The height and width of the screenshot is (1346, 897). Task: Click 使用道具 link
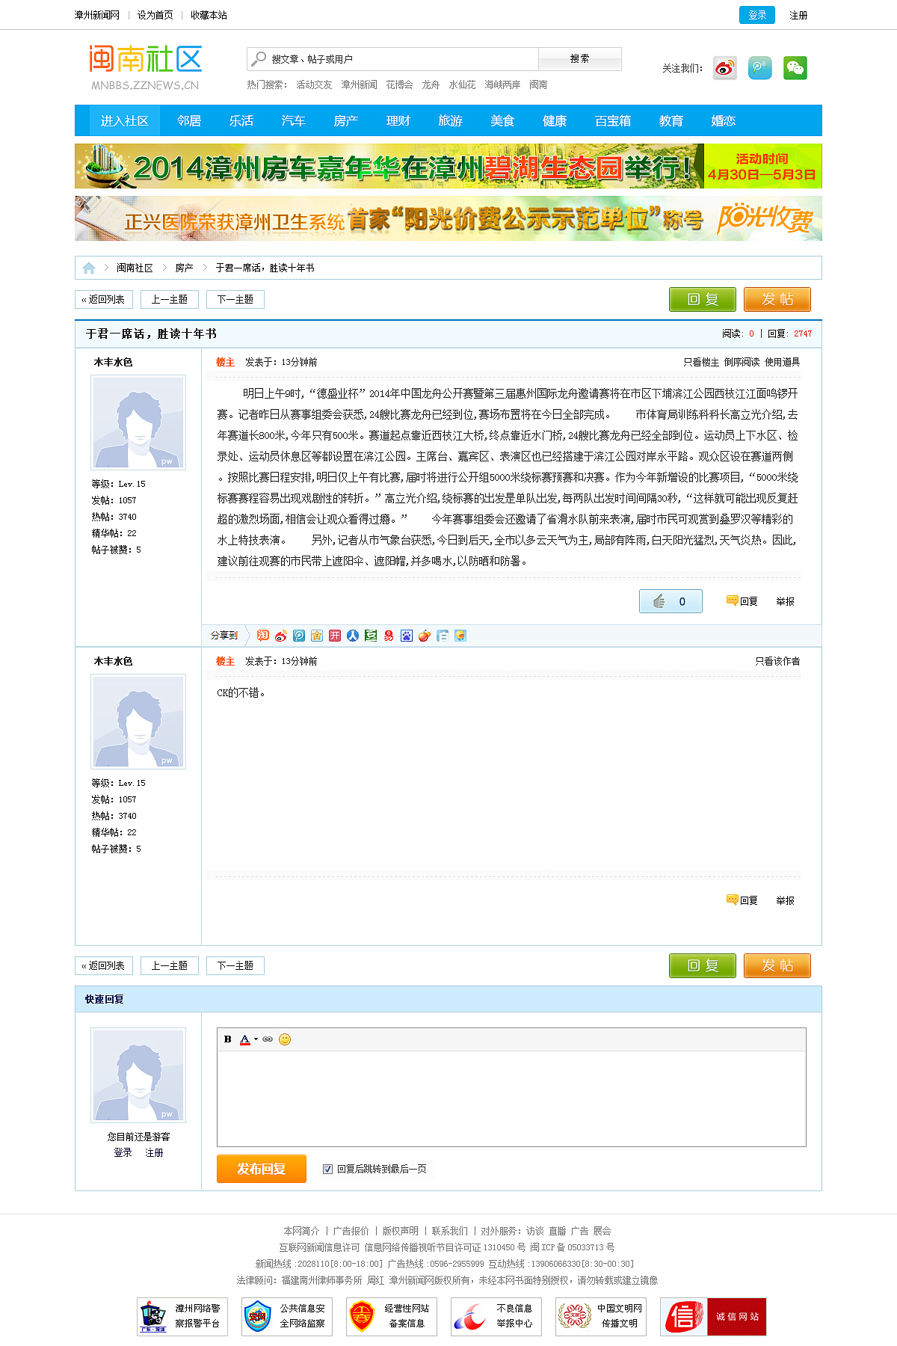pyautogui.click(x=782, y=362)
